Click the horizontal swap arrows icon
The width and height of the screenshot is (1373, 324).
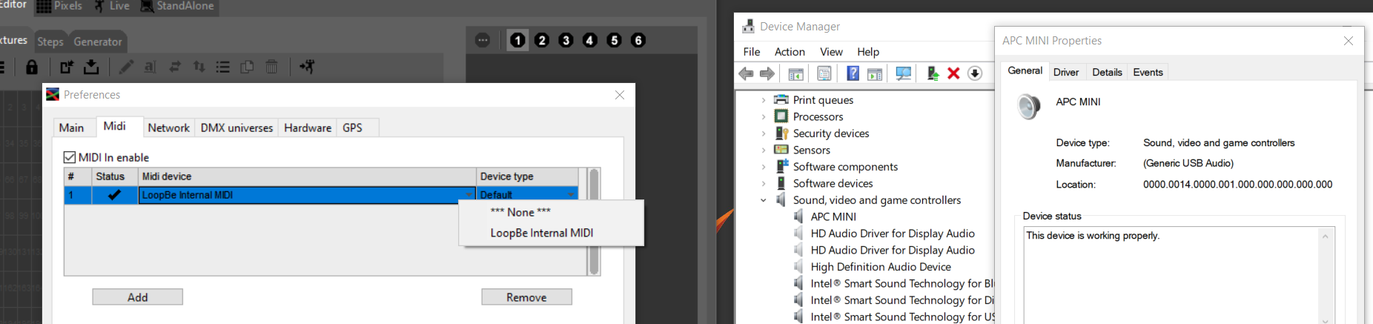coord(175,67)
